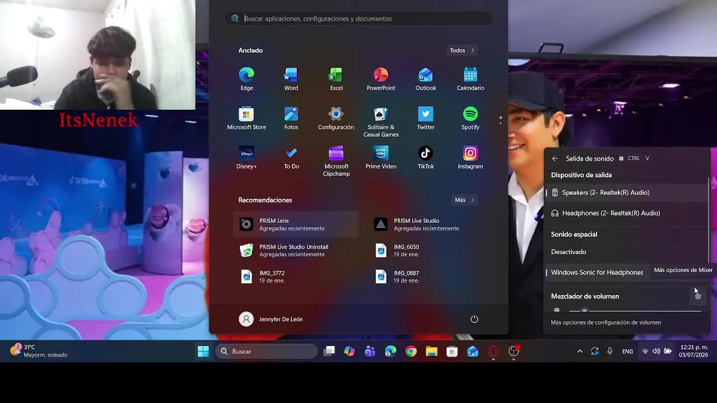Image resolution: width=717 pixels, height=403 pixels.
Task: Open Opera browser on the taskbar
Action: pos(493,352)
